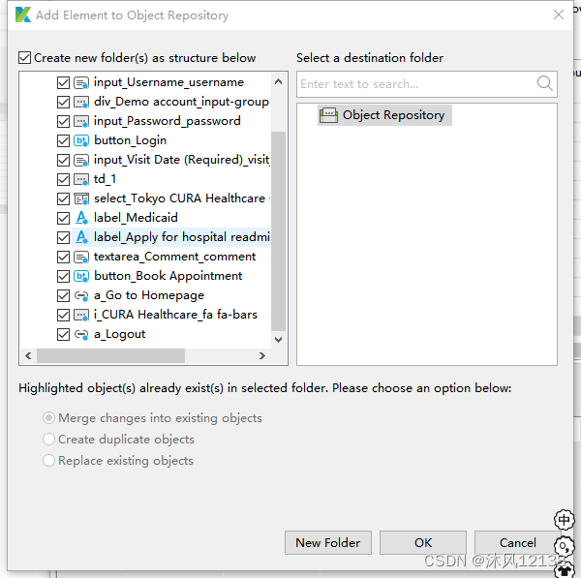
Task: Uncheck the button_Login checkbox
Action: (63, 140)
